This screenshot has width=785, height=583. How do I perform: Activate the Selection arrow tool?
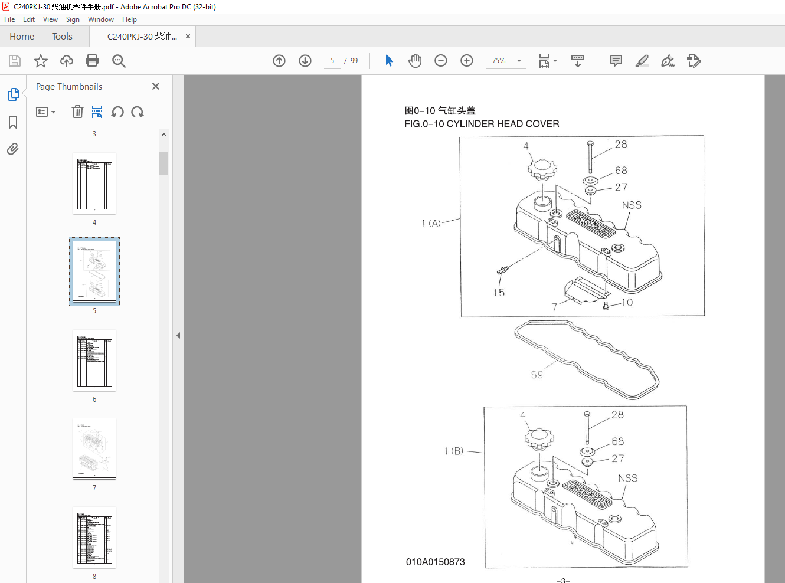pyautogui.click(x=389, y=61)
